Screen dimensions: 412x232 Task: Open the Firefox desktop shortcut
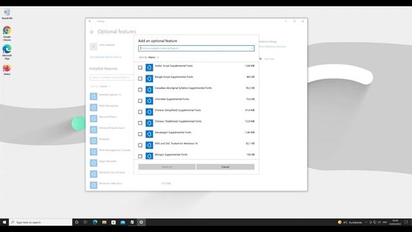tap(7, 70)
